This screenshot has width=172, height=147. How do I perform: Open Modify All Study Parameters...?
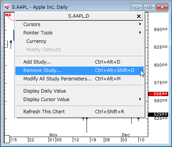[79, 79]
